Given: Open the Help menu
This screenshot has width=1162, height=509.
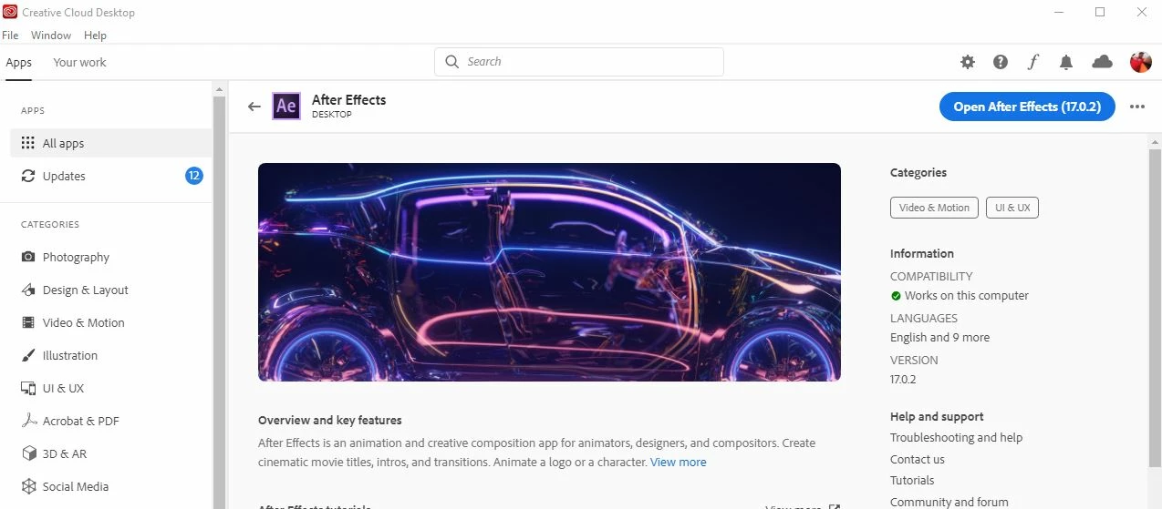Looking at the screenshot, I should (x=95, y=36).
